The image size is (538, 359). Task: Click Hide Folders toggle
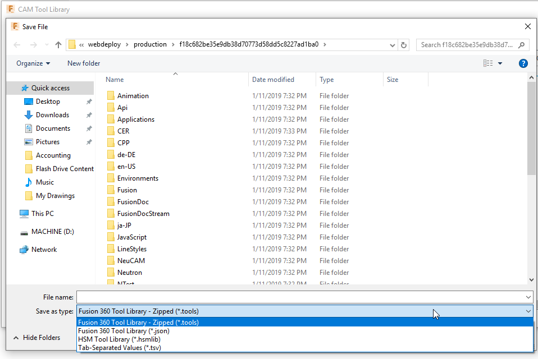[37, 338]
